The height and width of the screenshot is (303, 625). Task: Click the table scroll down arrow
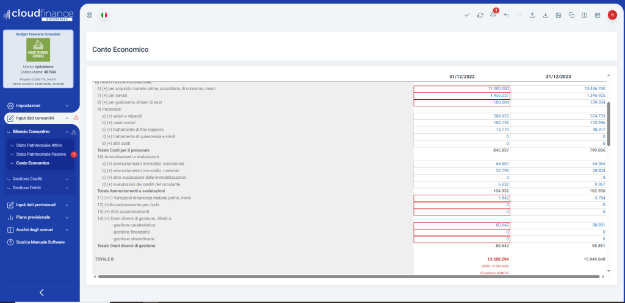(x=609, y=270)
